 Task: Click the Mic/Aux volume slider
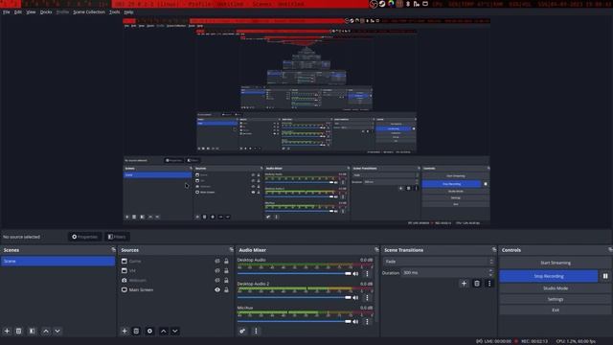click(294, 322)
